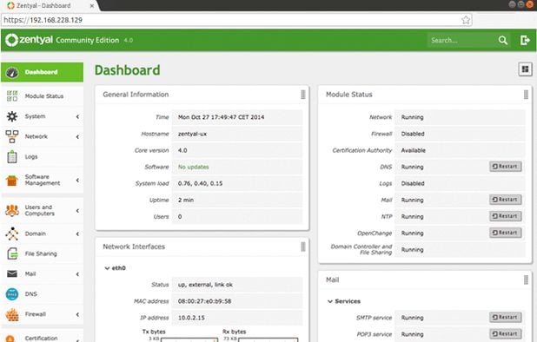Expand the Software Management menu arrow

coord(77,181)
